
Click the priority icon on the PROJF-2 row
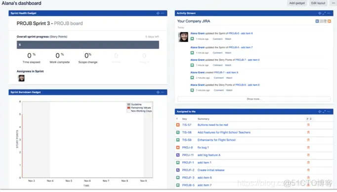(x=308, y=170)
